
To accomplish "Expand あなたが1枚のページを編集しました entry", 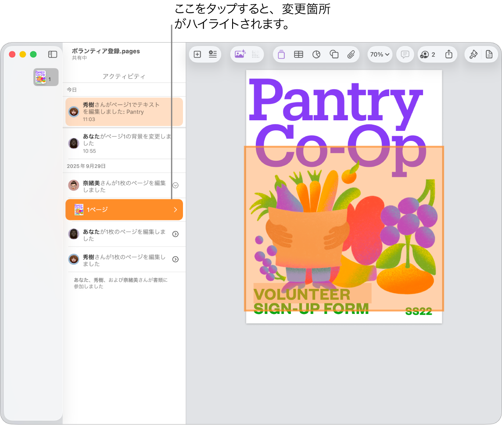I will [175, 234].
